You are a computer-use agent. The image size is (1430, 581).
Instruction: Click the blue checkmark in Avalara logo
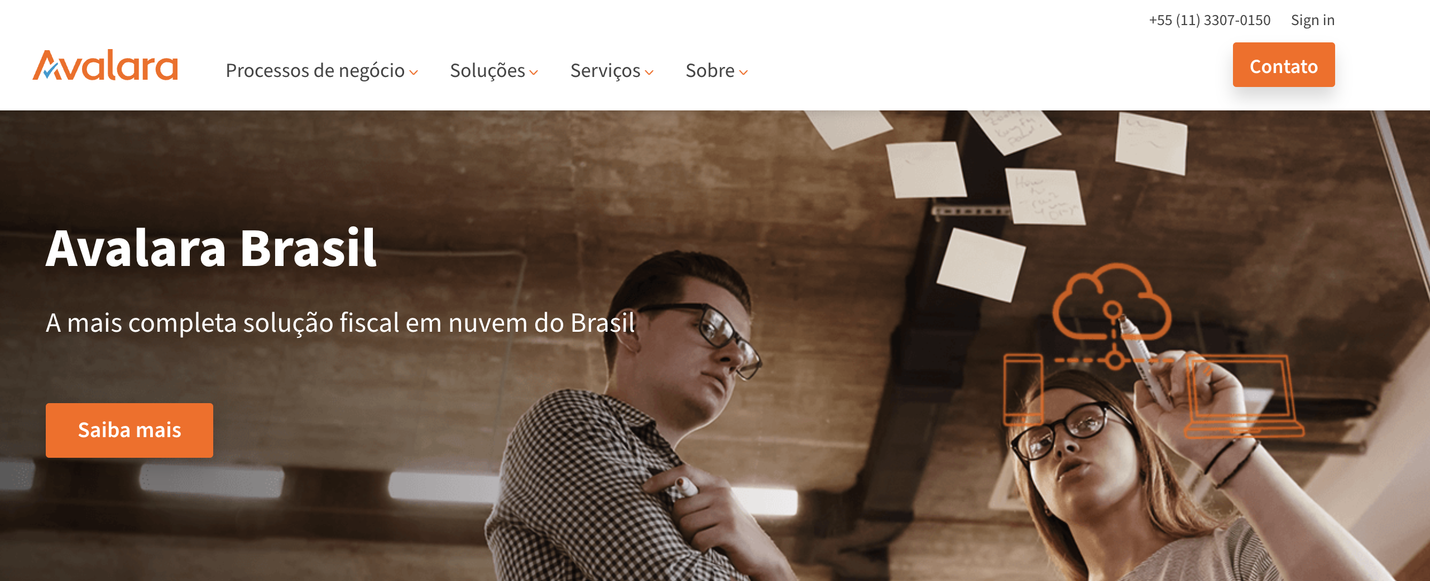(50, 70)
